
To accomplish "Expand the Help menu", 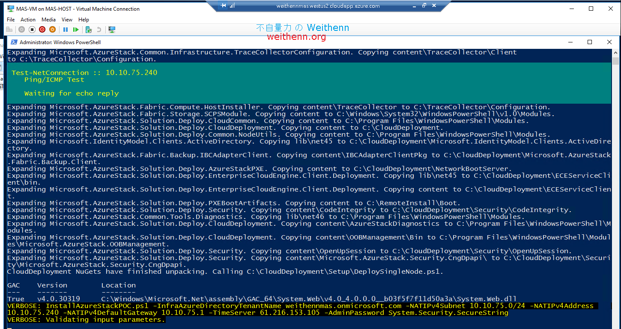I will click(84, 19).
